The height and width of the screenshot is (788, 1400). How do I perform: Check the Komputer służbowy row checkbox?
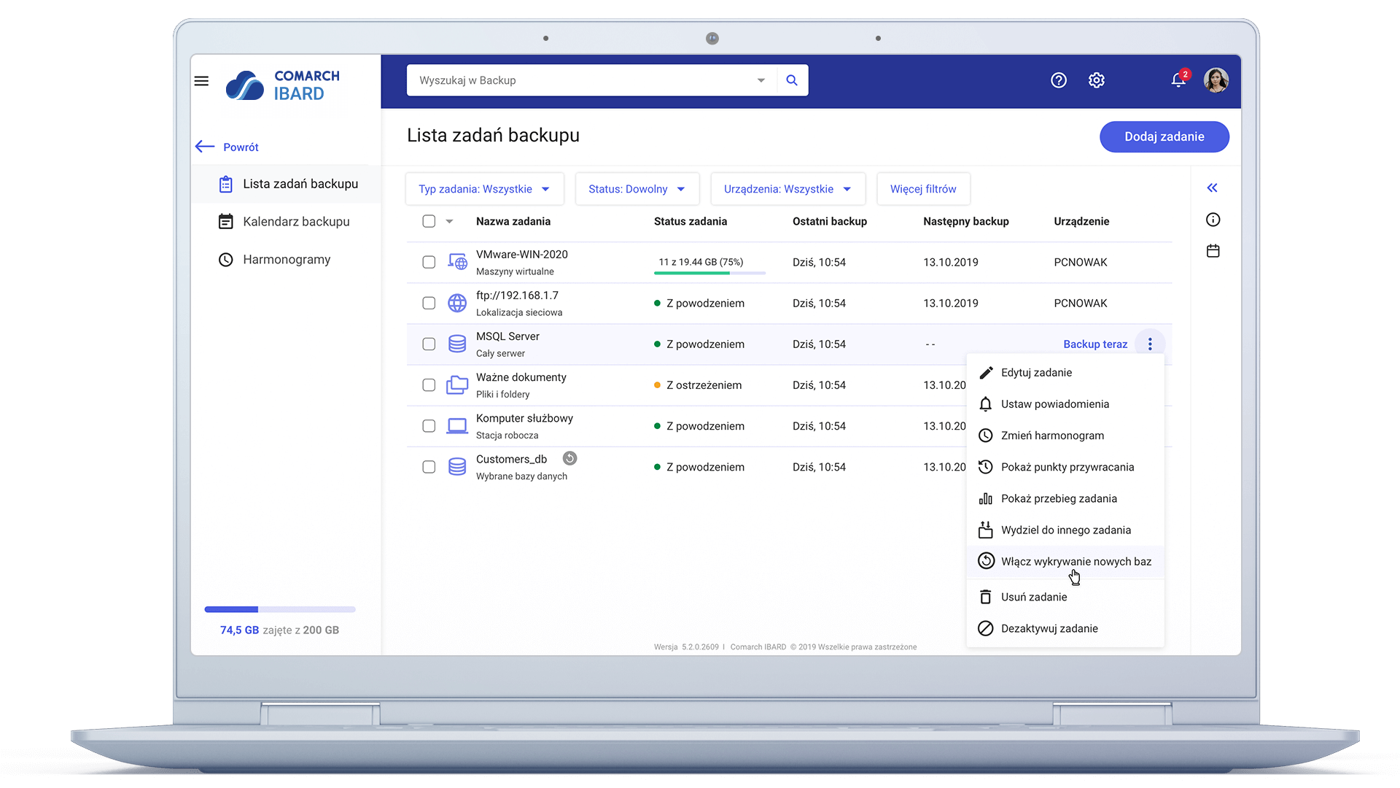click(429, 425)
